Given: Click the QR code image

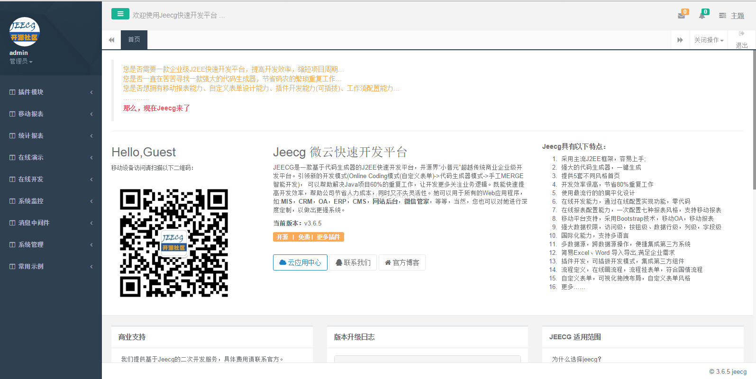Looking at the screenshot, I should point(174,243).
